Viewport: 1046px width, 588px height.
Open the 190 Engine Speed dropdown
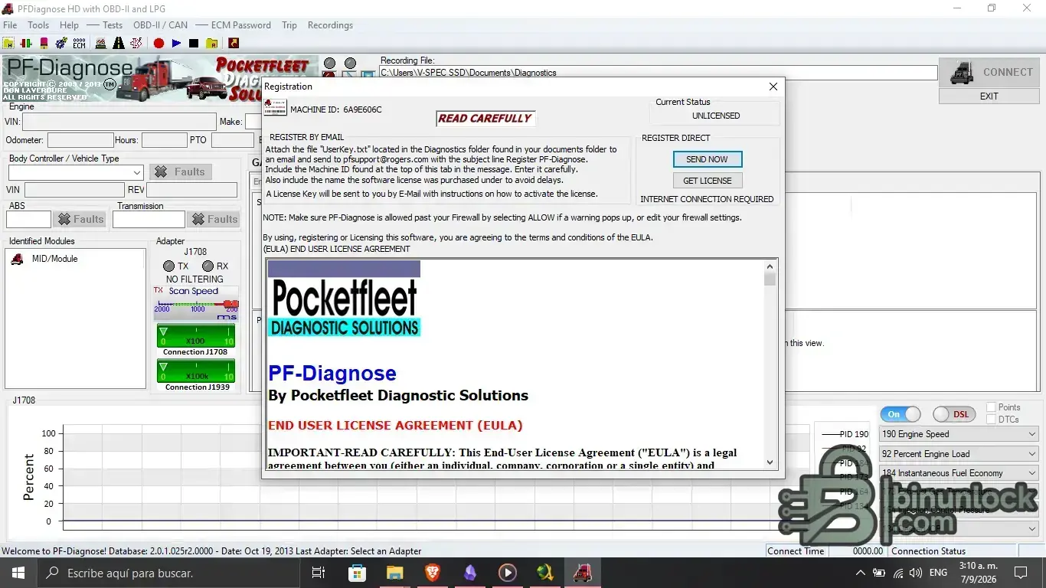tap(959, 434)
